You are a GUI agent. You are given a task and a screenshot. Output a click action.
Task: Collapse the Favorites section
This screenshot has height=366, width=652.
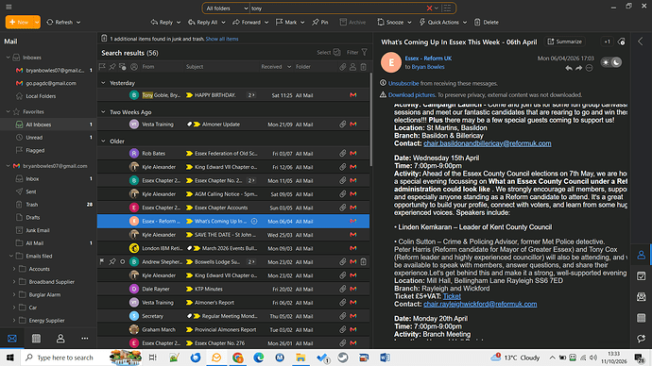click(x=8, y=111)
